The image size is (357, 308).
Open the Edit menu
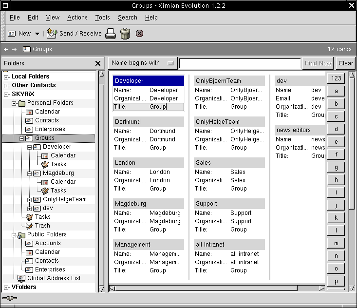pos(33,18)
